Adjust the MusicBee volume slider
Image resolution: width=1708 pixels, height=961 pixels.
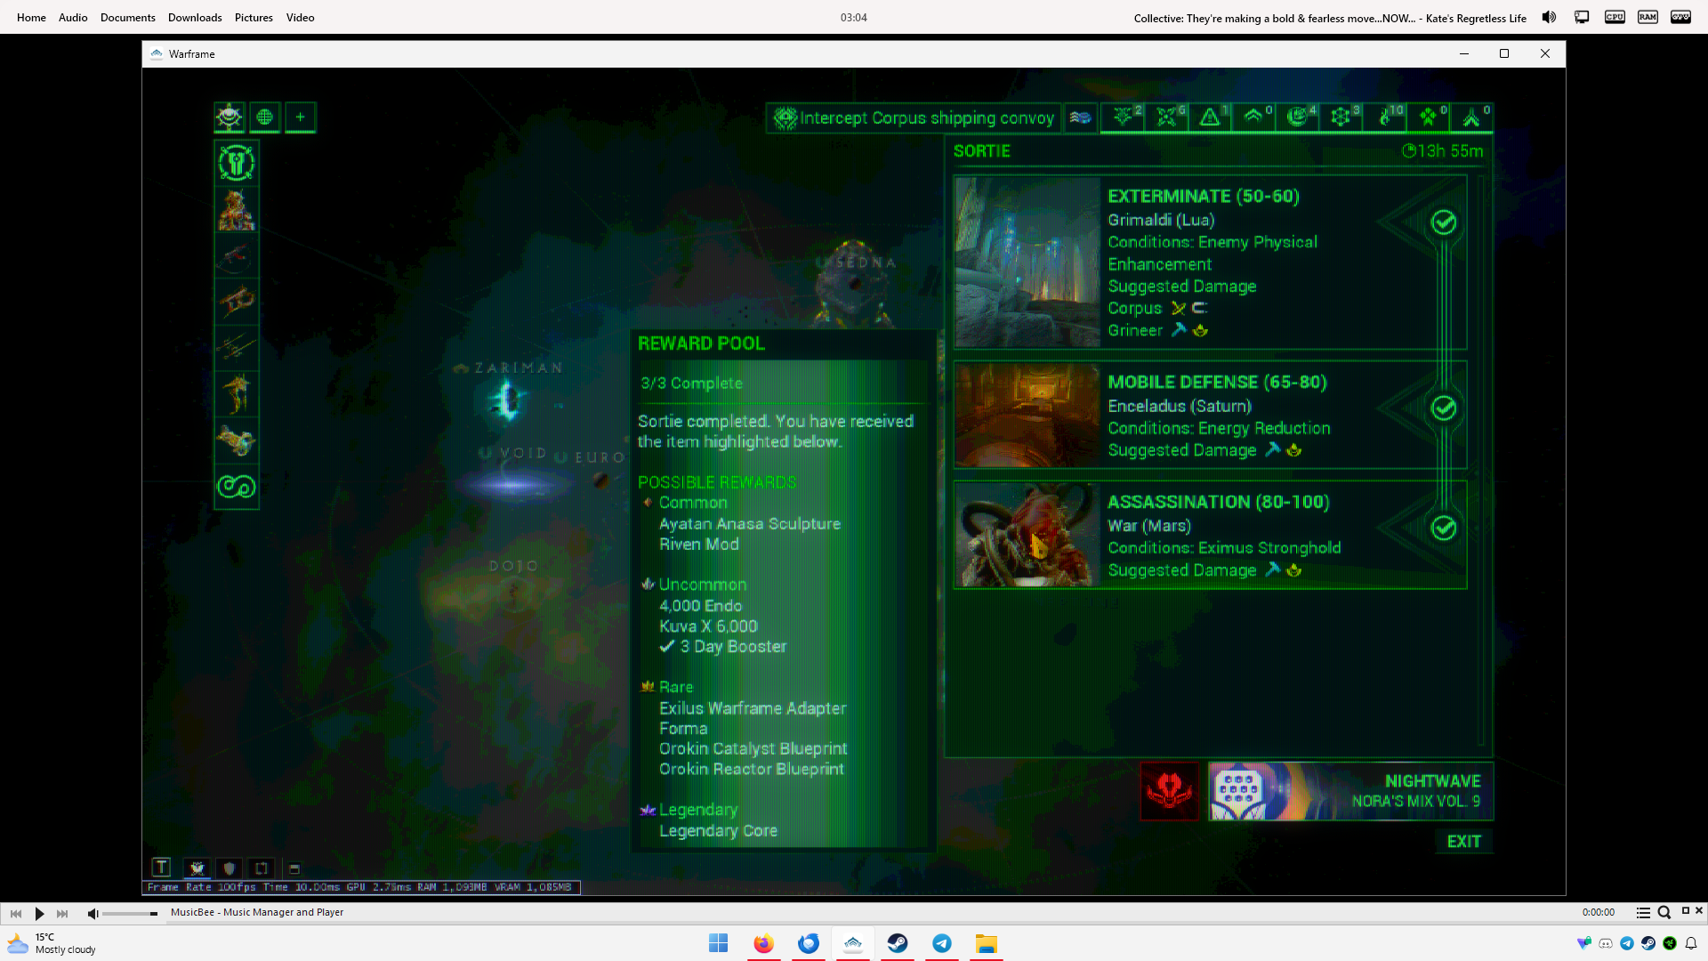(130, 913)
